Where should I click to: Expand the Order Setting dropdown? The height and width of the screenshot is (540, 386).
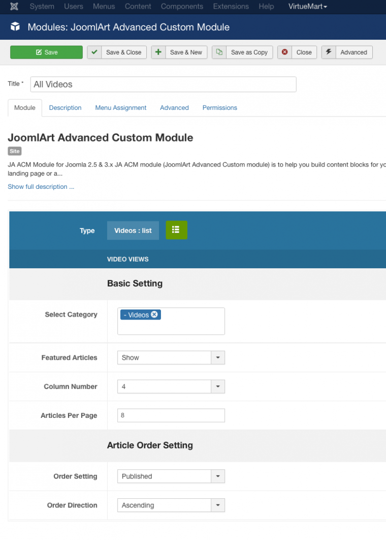coord(217,476)
